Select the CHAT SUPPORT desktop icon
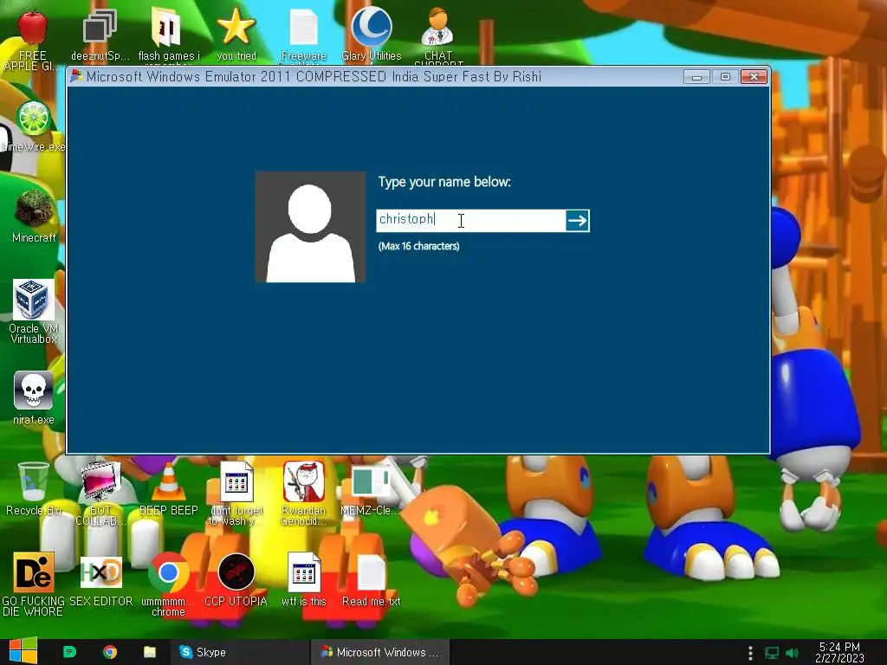This screenshot has width=887, height=665. click(437, 27)
